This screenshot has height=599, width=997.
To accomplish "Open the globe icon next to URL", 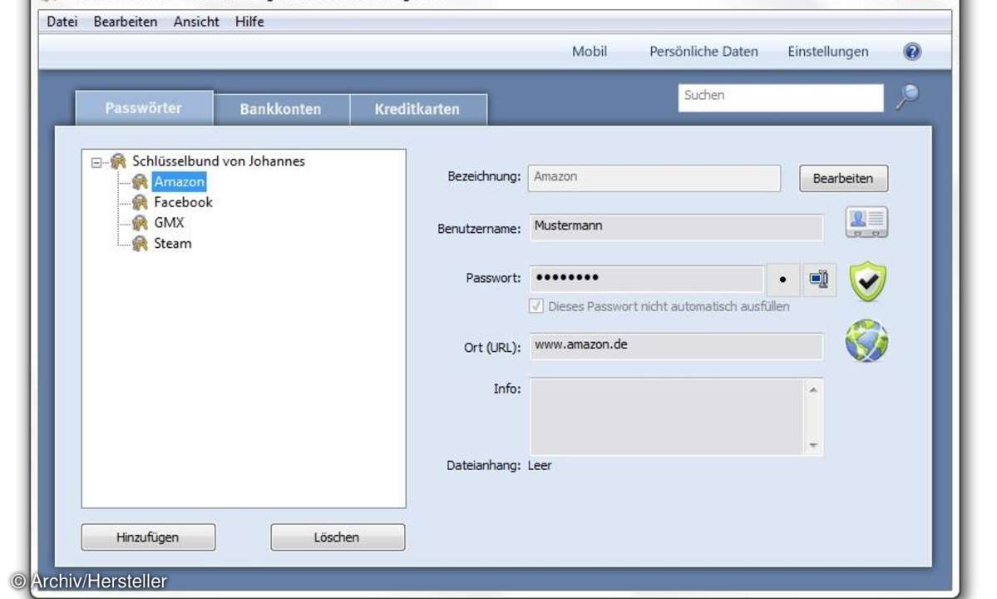I will tap(866, 341).
